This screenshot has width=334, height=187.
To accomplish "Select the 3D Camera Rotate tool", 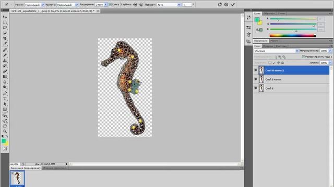I will (5, 121).
